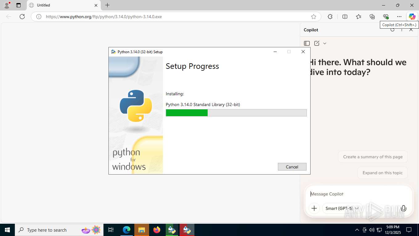Open the Favorites list icon

[359, 17]
